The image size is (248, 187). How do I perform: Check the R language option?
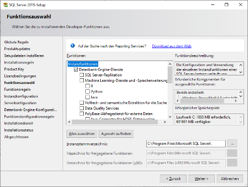click(87, 86)
